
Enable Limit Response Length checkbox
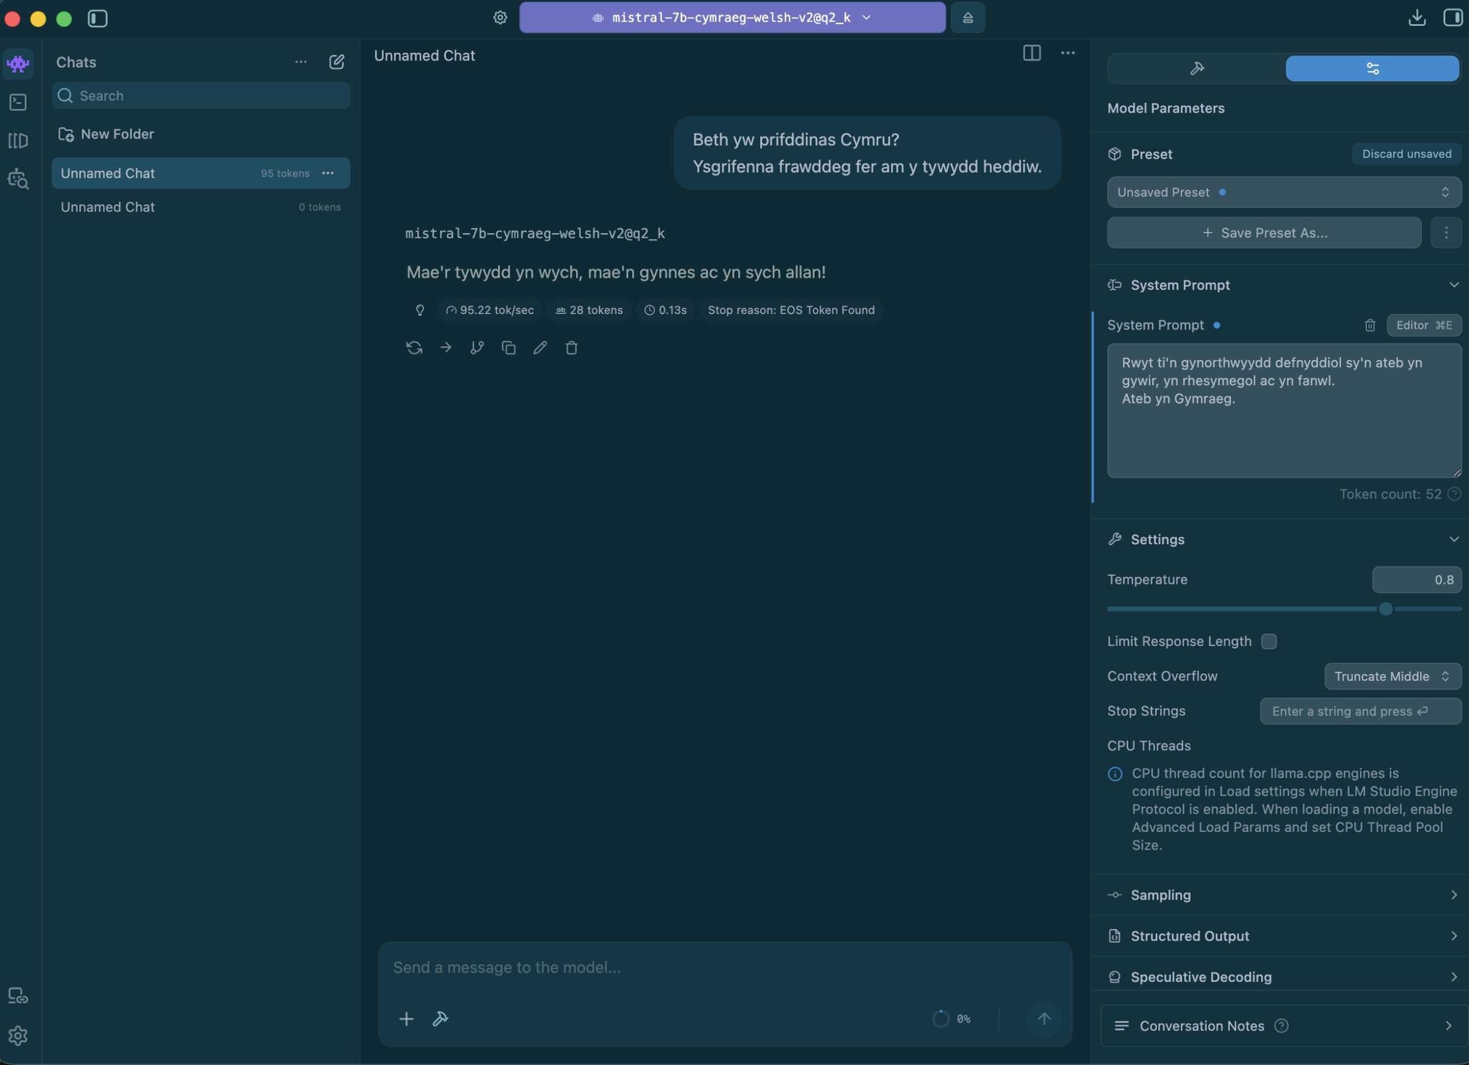pyautogui.click(x=1269, y=642)
